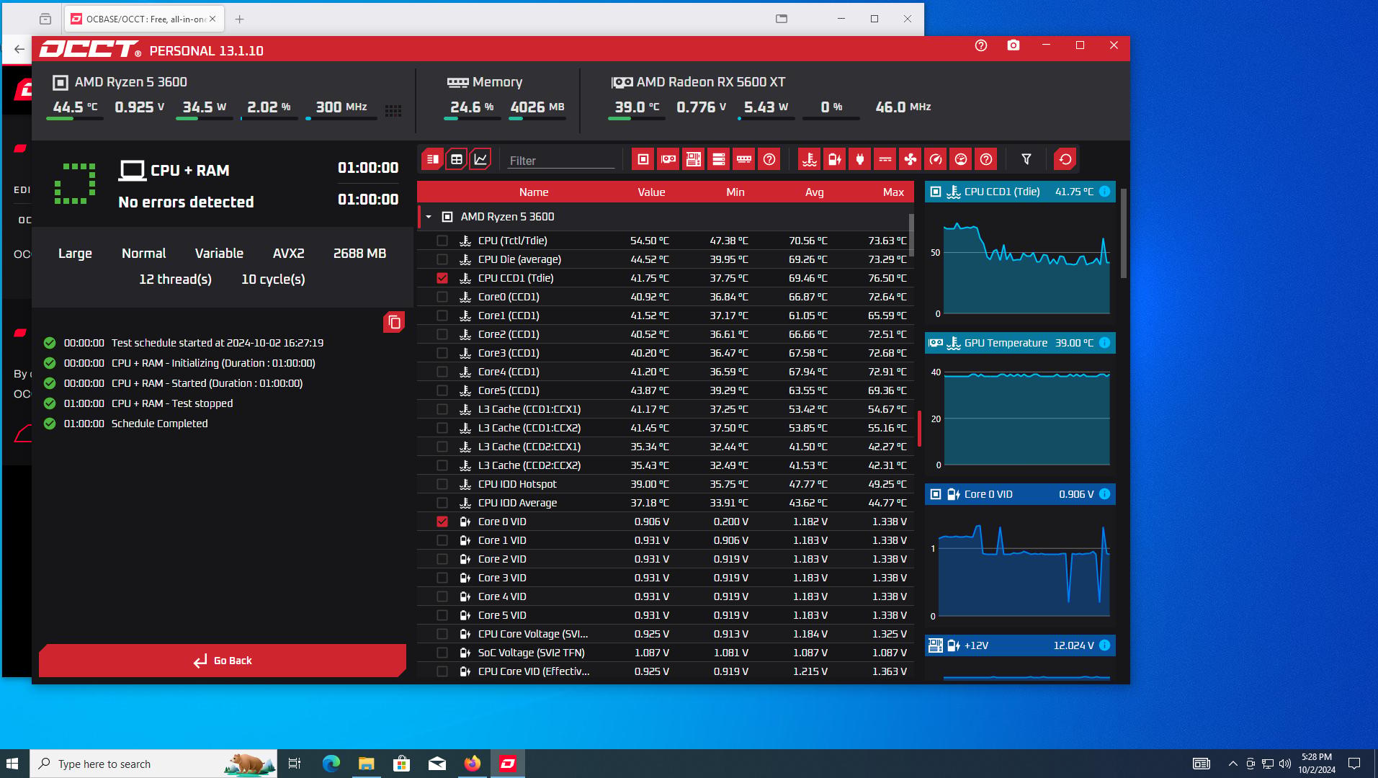Switch to the OCBASE/OCCT browser tab

click(x=144, y=19)
